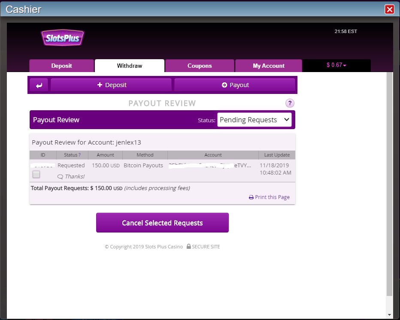The width and height of the screenshot is (400, 320).
Task: Click the Bitcoin Payouts method cell
Action: (143, 165)
